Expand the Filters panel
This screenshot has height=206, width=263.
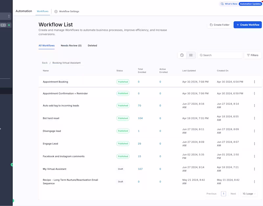pyautogui.click(x=253, y=55)
